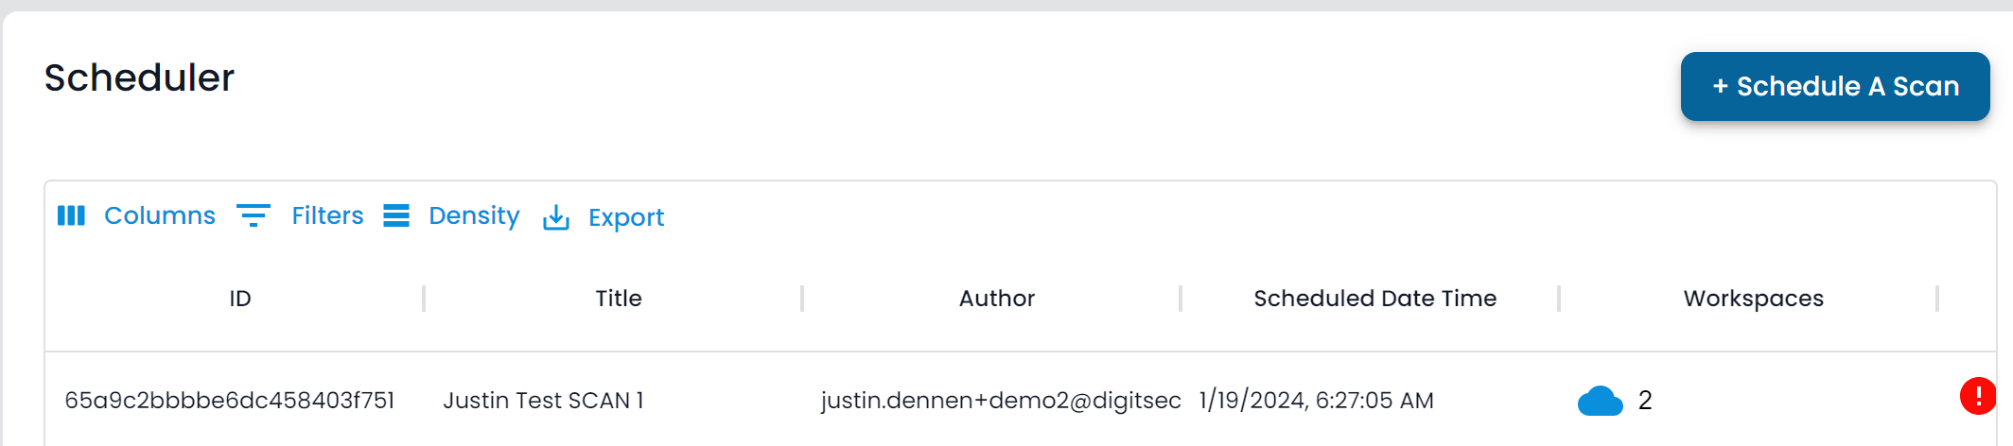Expand the Export options menu
Screen dimensions: 2013x446
point(604,217)
